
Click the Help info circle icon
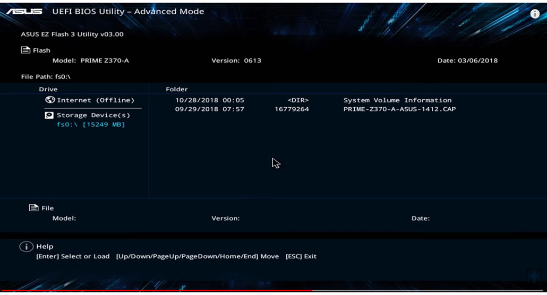(x=26, y=247)
